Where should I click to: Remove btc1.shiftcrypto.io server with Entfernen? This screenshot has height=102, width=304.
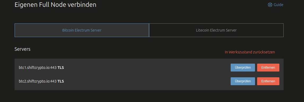[x=268, y=68]
